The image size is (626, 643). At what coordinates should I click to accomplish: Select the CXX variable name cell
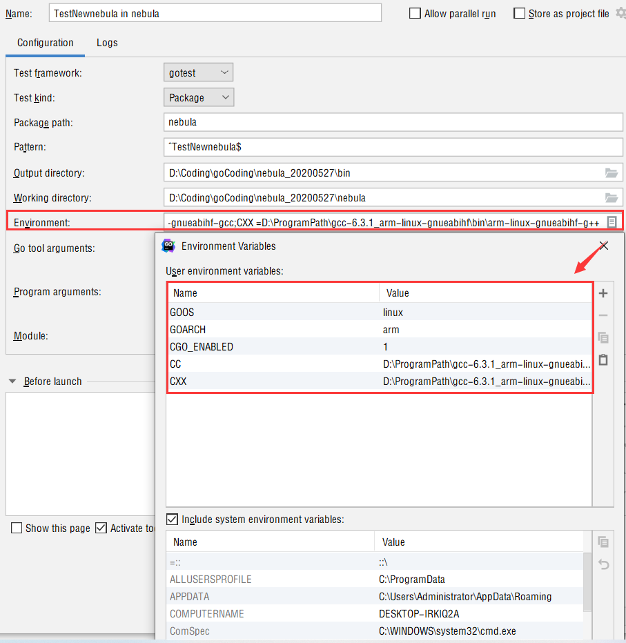(273, 381)
